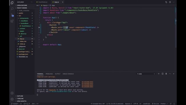Select terminal dropdown showing 1: node

click(146, 74)
